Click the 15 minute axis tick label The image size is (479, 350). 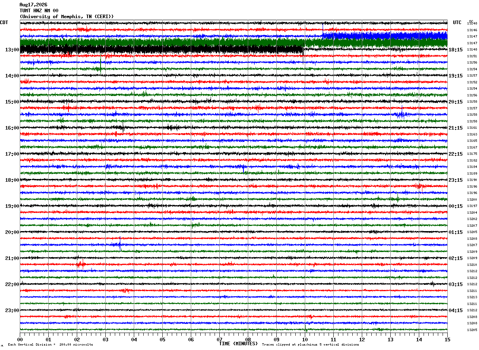point(447,339)
